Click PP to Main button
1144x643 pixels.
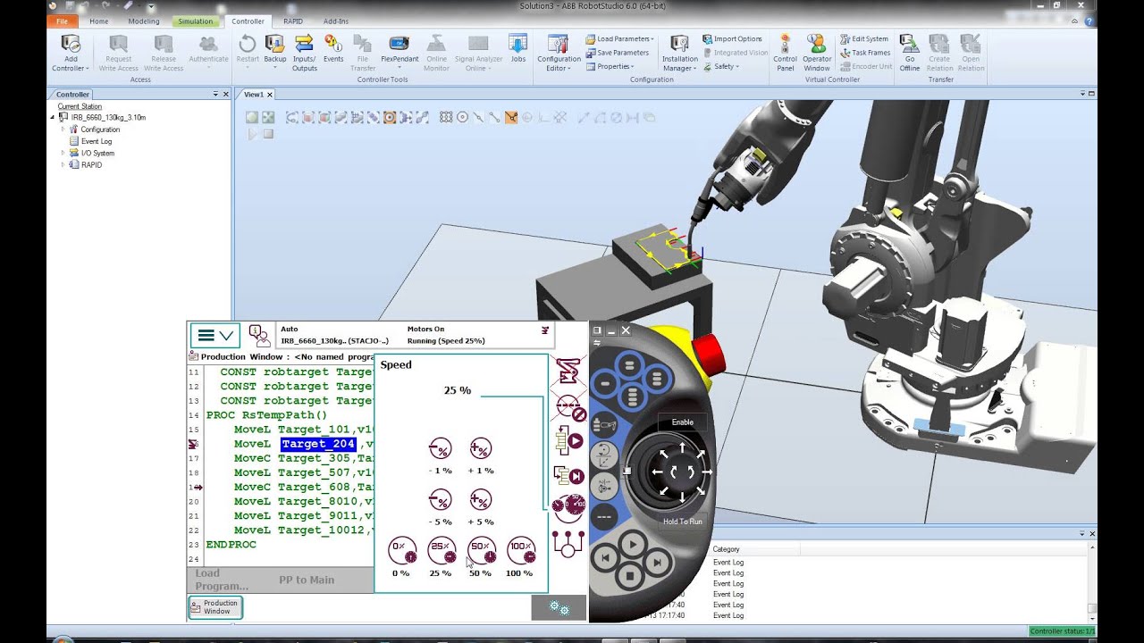coord(307,580)
